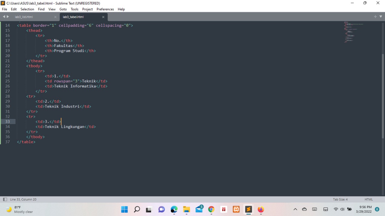This screenshot has height=216, width=385.
Task: Open the tab list dropdown arrow
Action: tap(380, 17)
